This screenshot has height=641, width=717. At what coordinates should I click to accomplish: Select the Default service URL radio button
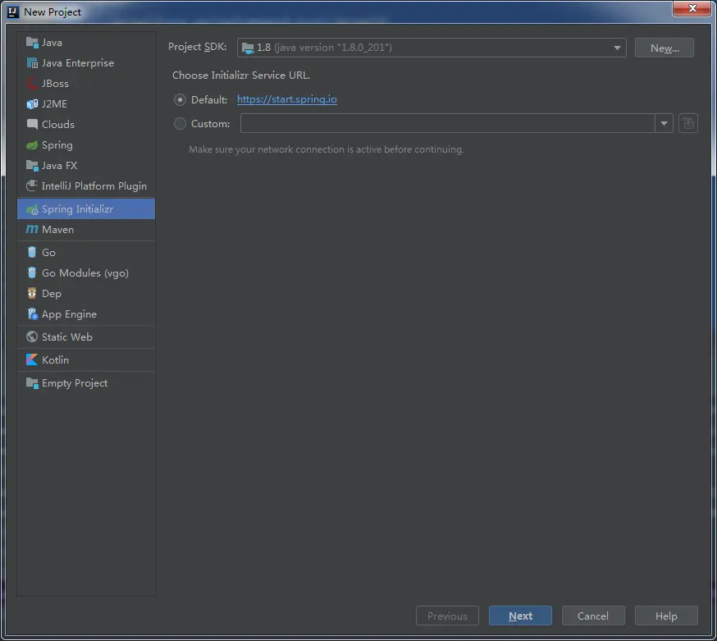(x=180, y=100)
